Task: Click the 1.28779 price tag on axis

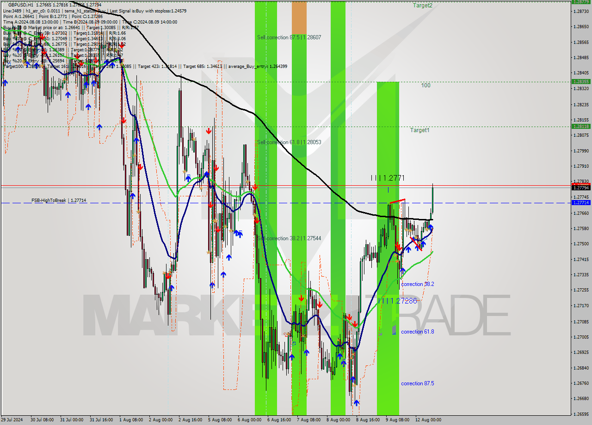Action: coord(580,2)
